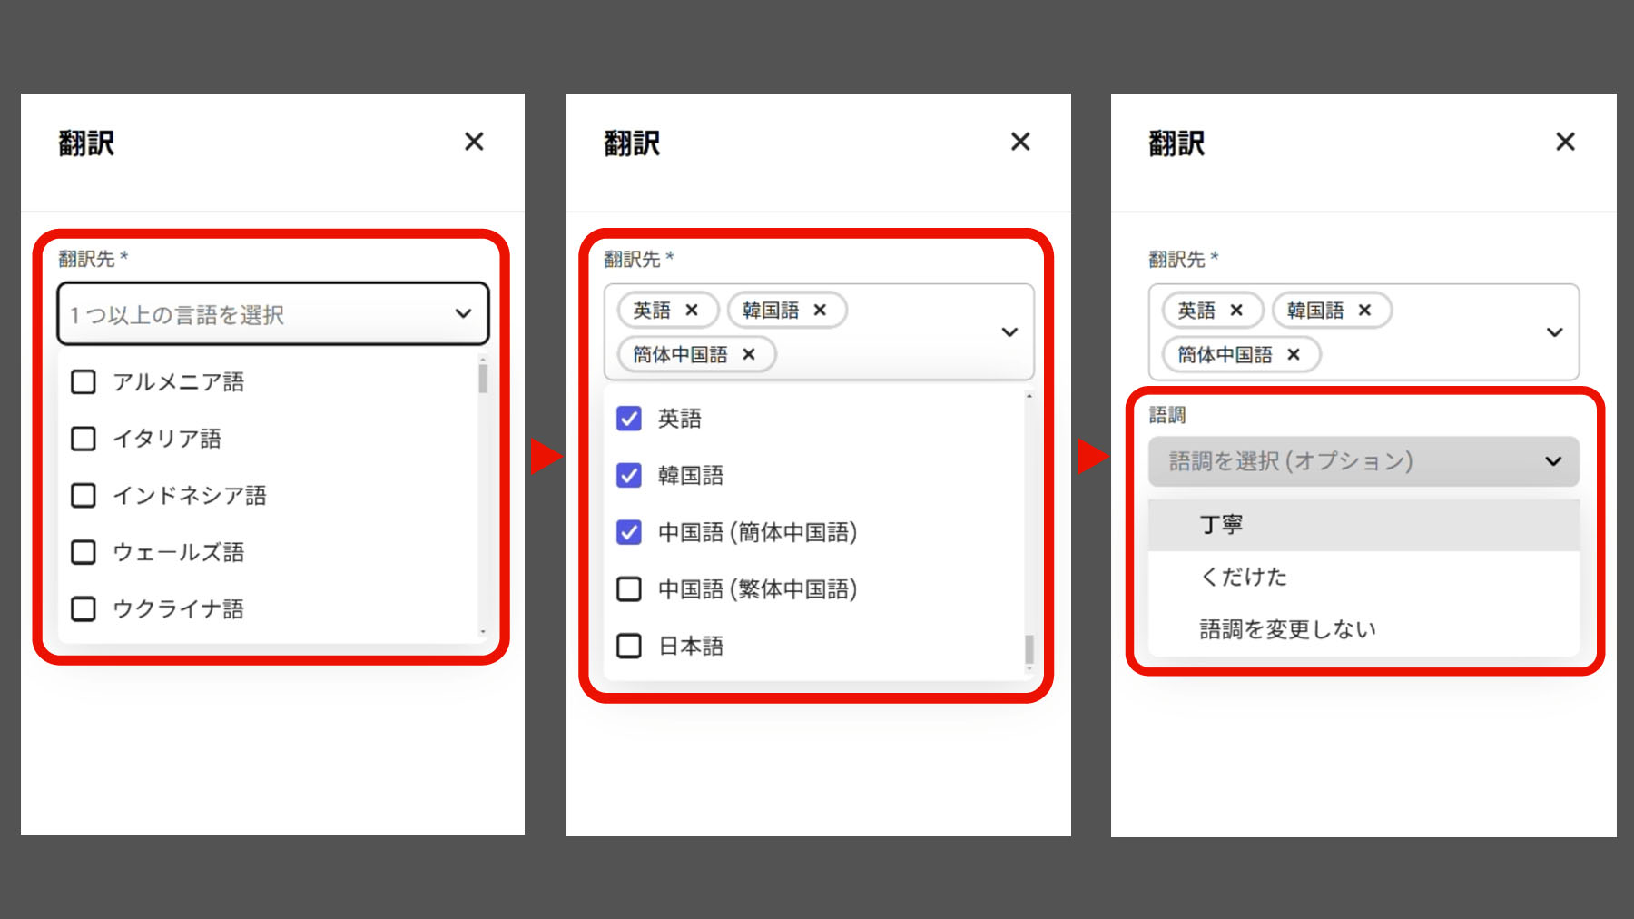Remove the 韓国語 chip in the right panel
This screenshot has width=1634, height=919.
(1364, 311)
